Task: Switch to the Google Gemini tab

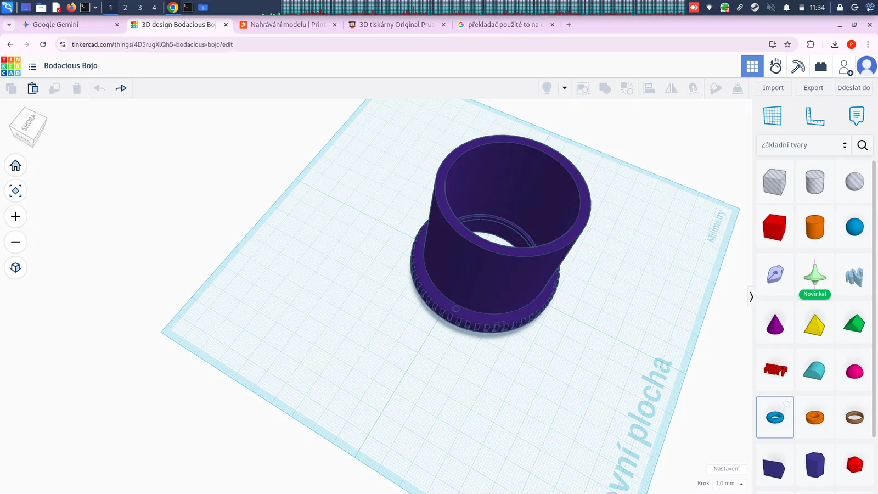Action: (x=70, y=25)
